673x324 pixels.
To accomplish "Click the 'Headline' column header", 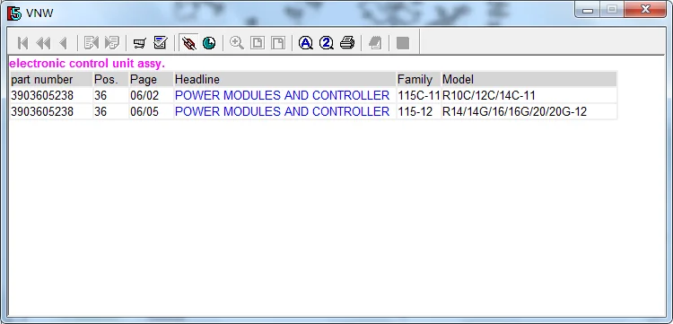I will point(284,79).
